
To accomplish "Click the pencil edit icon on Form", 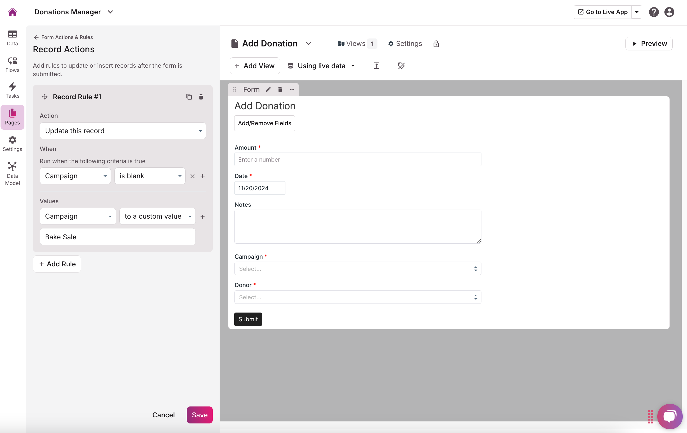I will (x=268, y=89).
